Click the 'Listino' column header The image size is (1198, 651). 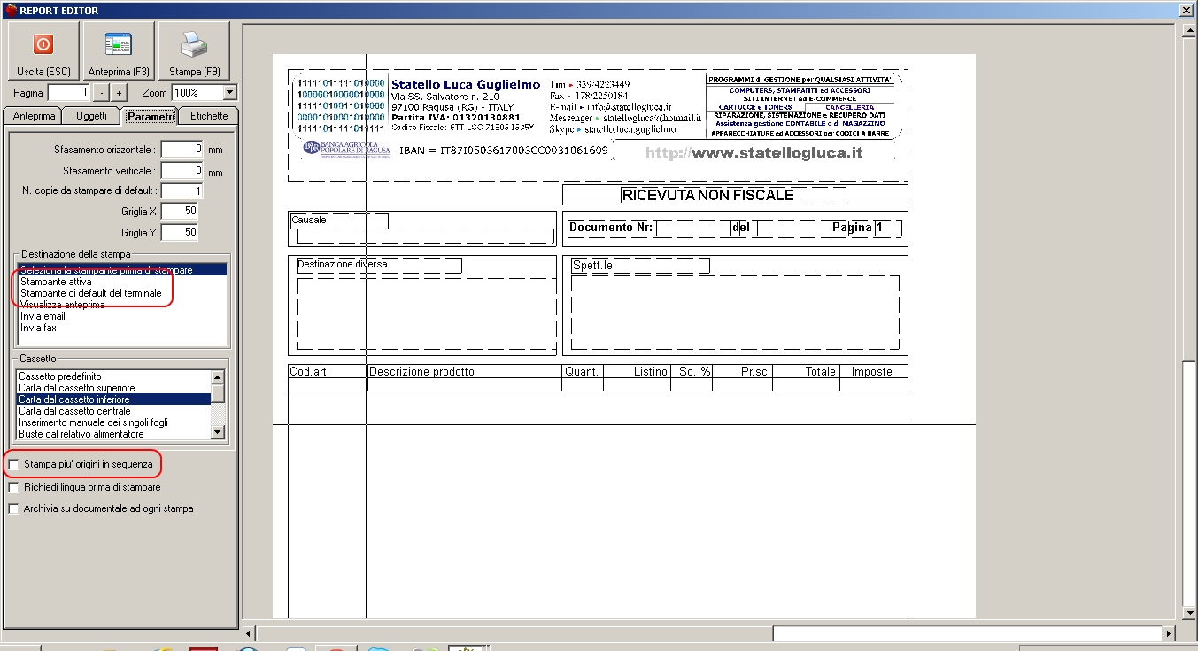(x=650, y=372)
